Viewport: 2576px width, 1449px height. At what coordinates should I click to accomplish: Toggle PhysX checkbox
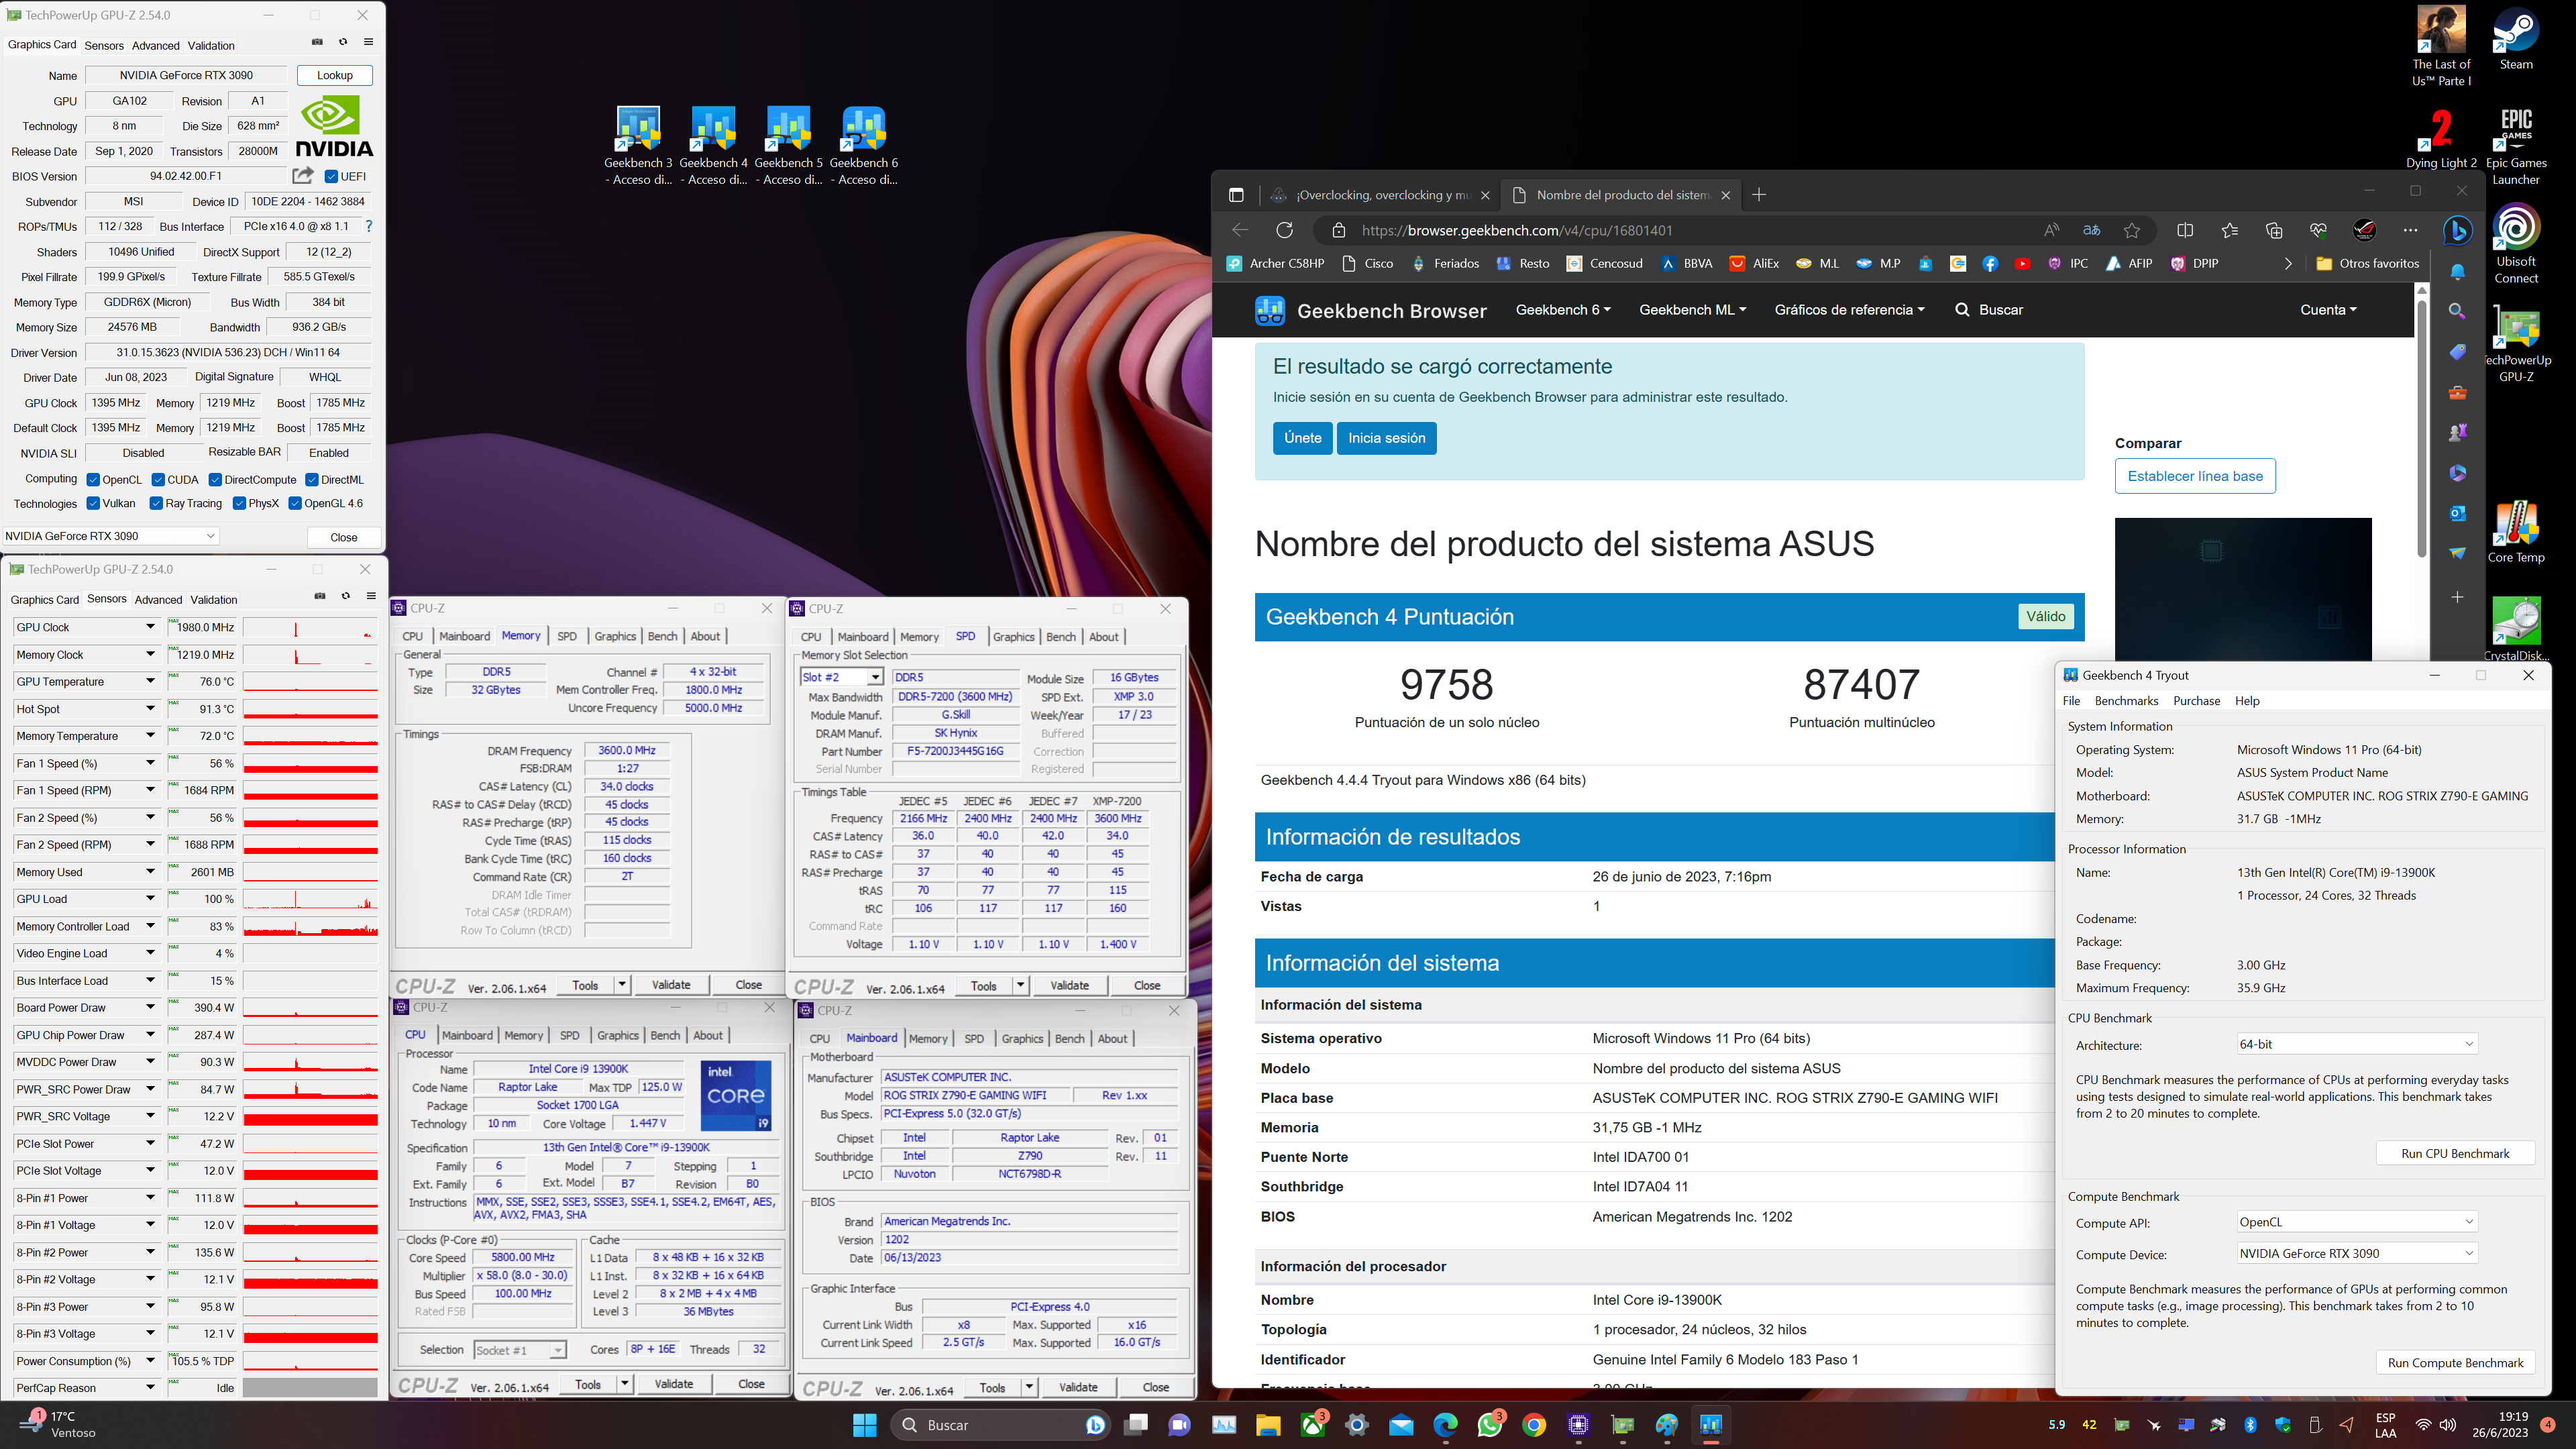(239, 503)
